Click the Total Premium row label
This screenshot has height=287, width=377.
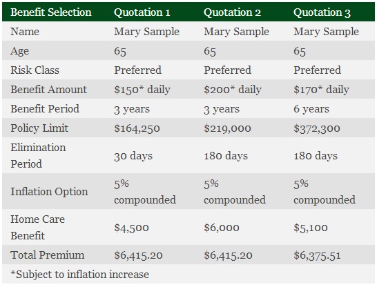pos(48,255)
